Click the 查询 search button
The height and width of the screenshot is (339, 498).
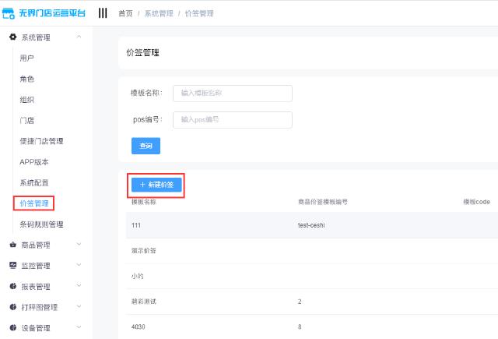pos(146,146)
